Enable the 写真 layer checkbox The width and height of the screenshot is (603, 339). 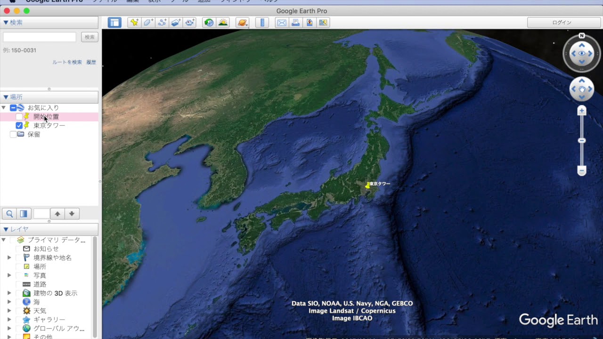(x=19, y=275)
